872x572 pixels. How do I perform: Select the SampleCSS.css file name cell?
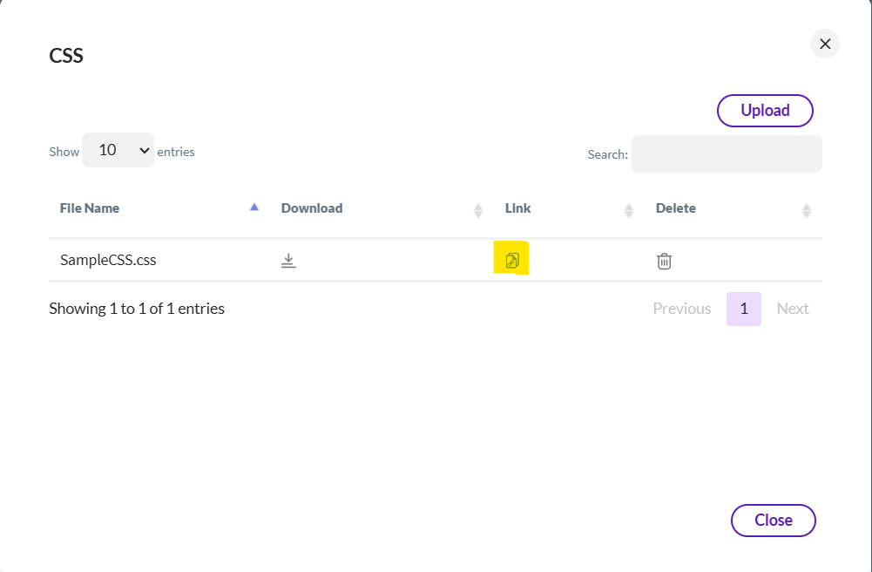point(108,260)
